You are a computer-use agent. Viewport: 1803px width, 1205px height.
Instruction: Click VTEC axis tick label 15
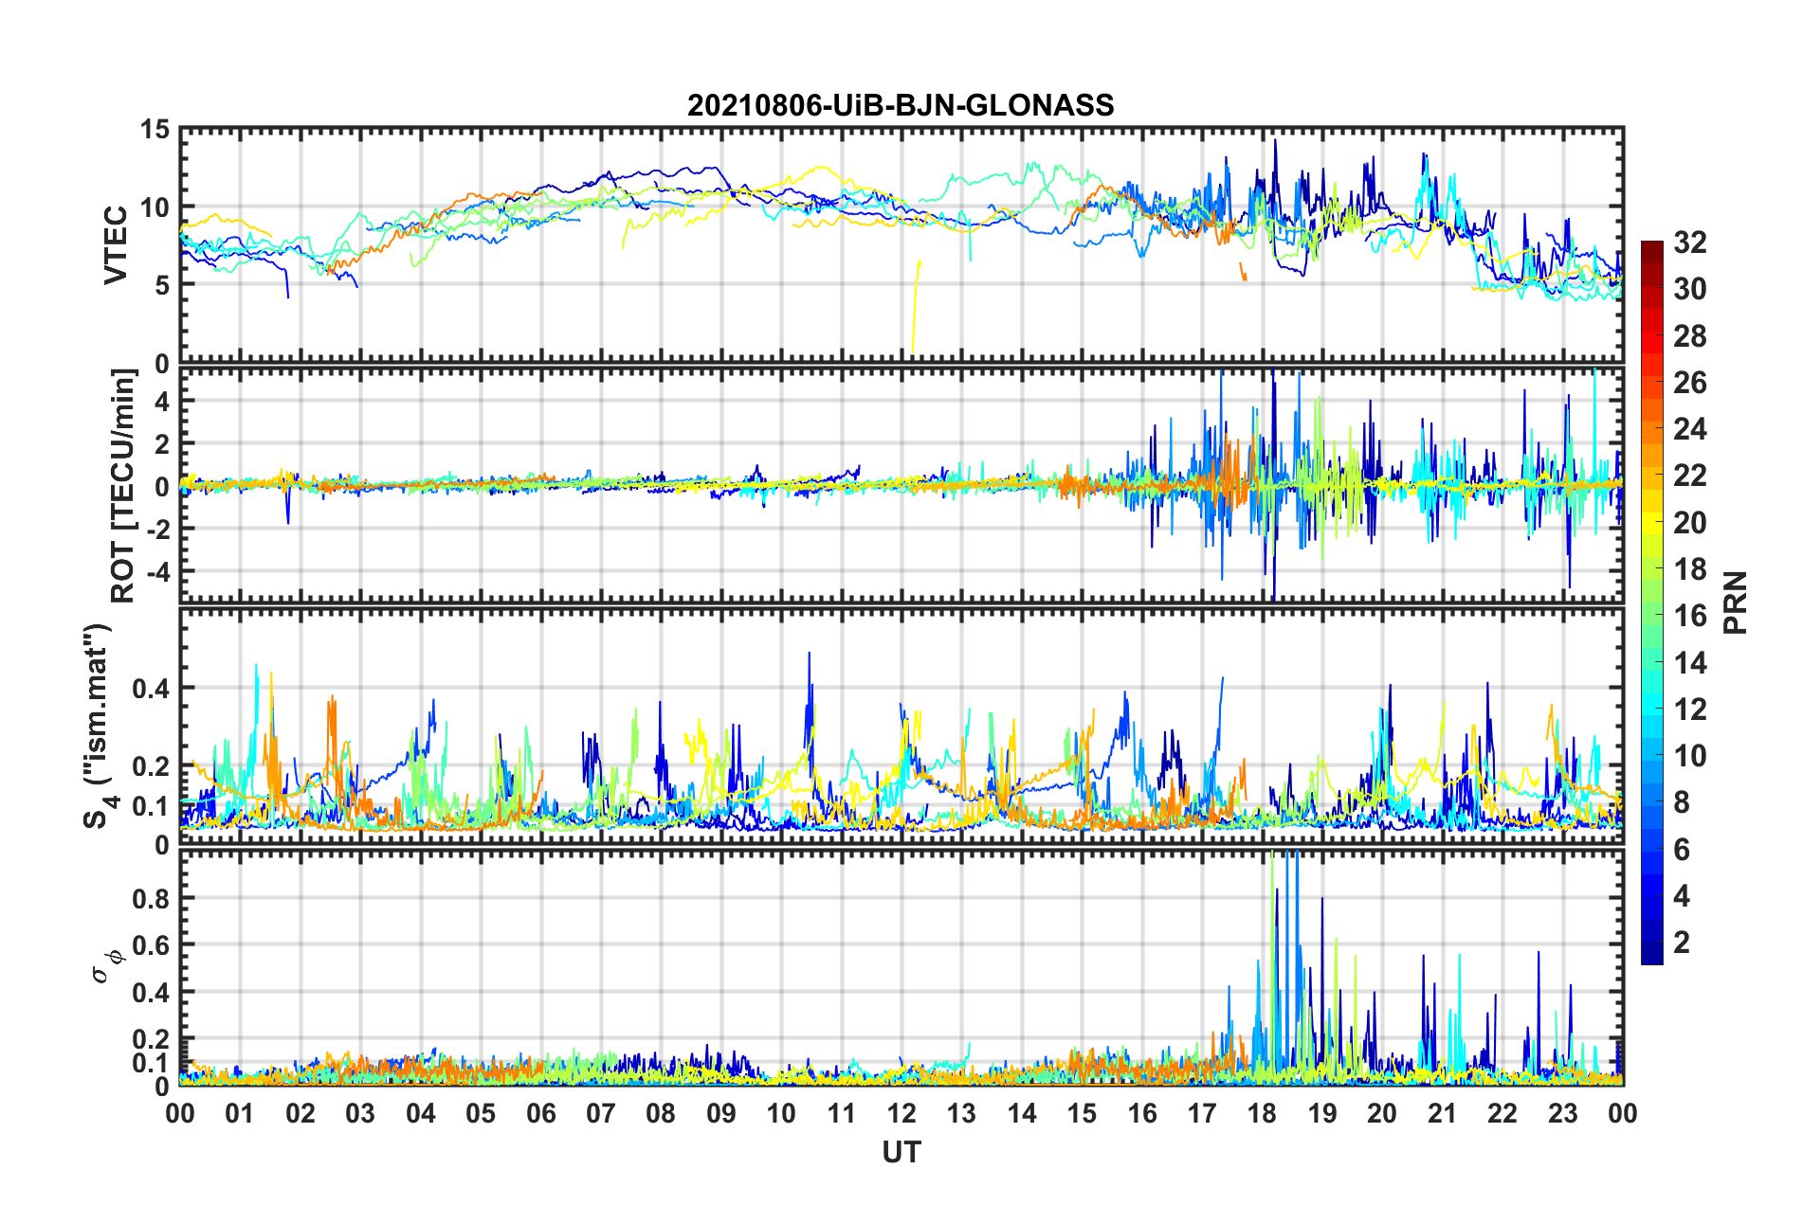click(155, 130)
